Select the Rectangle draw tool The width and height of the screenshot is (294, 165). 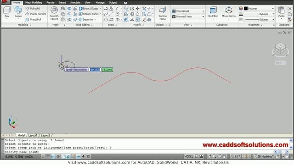pos(112,19)
